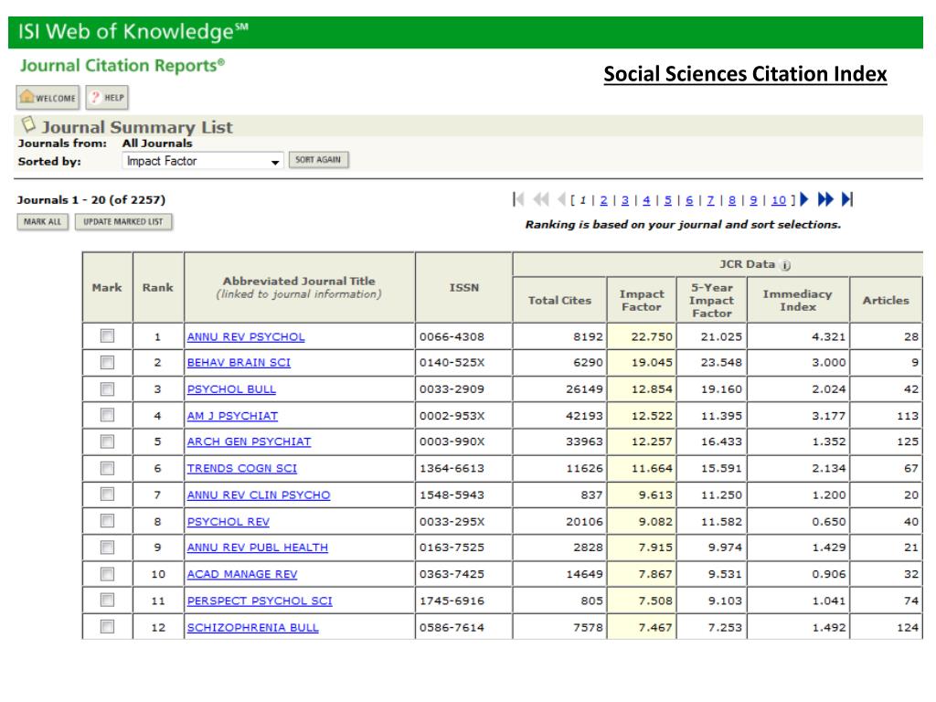Click immediacy index value 0.650
Viewport: 936px width, 702px height.
click(828, 522)
